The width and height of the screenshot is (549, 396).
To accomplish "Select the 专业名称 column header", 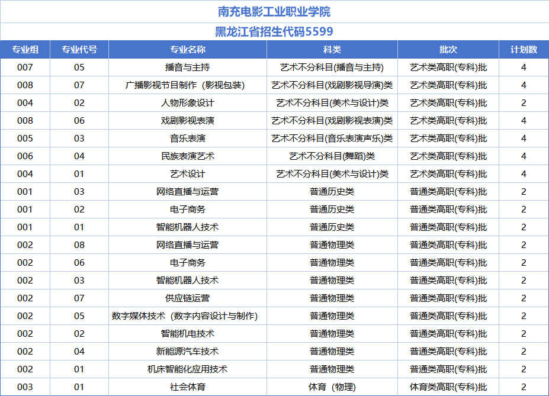I will [x=188, y=50].
